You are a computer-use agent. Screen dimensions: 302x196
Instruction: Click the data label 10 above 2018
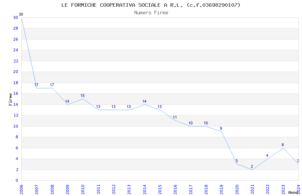click(x=206, y=123)
